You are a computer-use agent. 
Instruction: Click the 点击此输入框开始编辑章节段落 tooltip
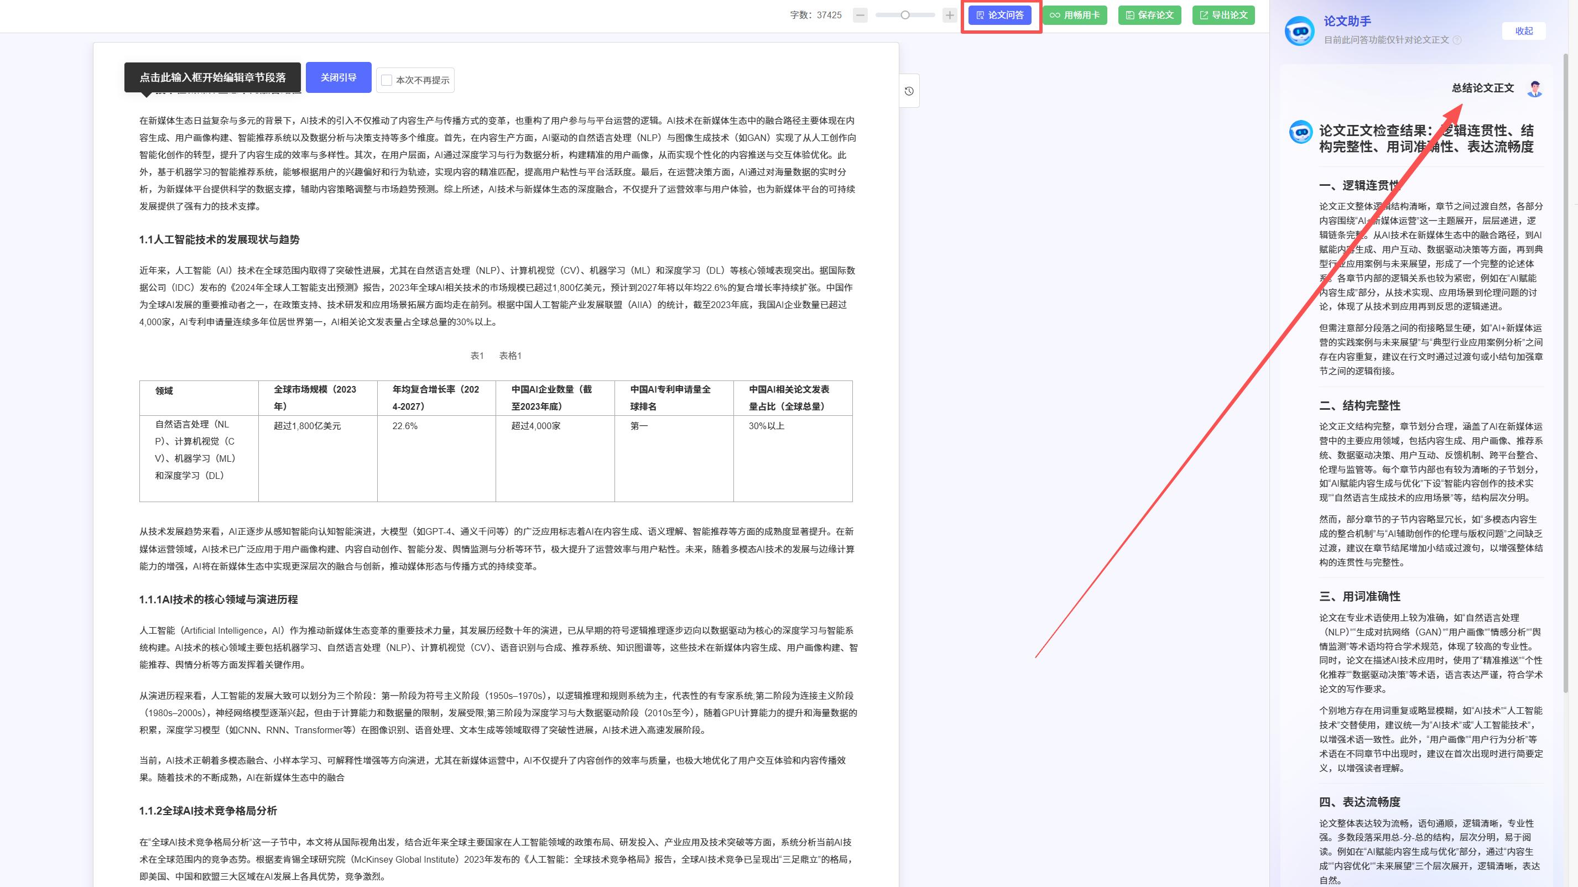click(212, 78)
